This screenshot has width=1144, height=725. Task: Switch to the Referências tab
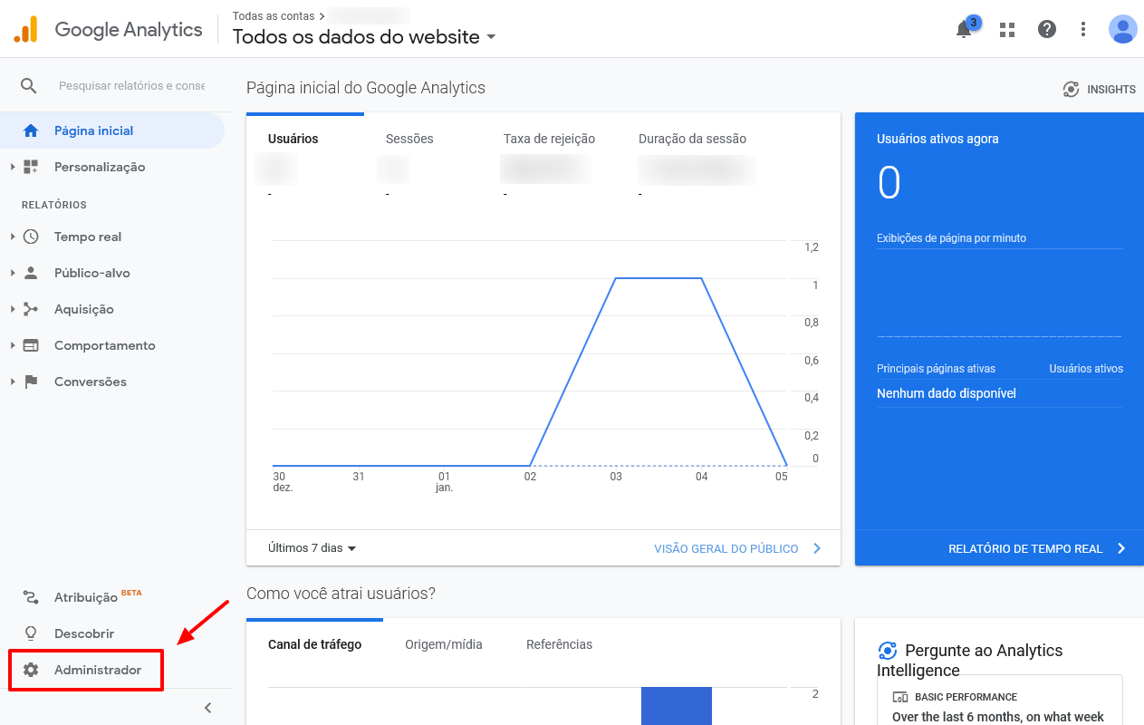point(559,644)
